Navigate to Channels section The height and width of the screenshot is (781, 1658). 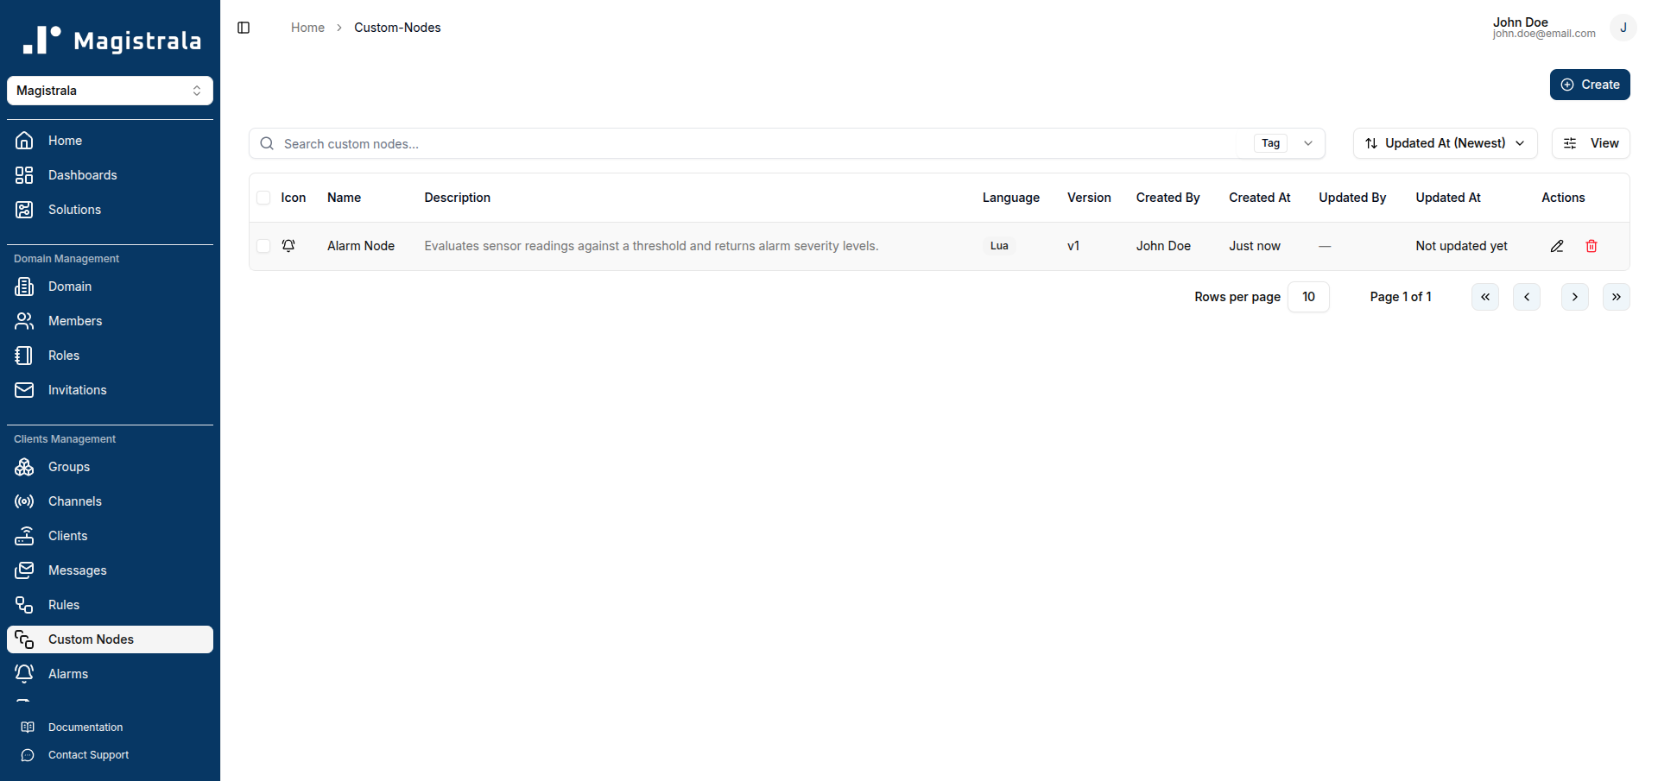(x=110, y=501)
